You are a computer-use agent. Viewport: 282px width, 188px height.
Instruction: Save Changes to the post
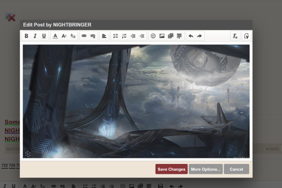pyautogui.click(x=172, y=169)
